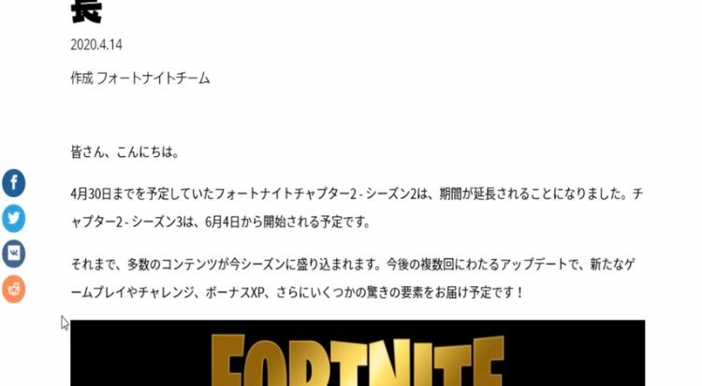Open the gold FORTNITE banner image
The width and height of the screenshot is (702, 386).
[x=358, y=353]
